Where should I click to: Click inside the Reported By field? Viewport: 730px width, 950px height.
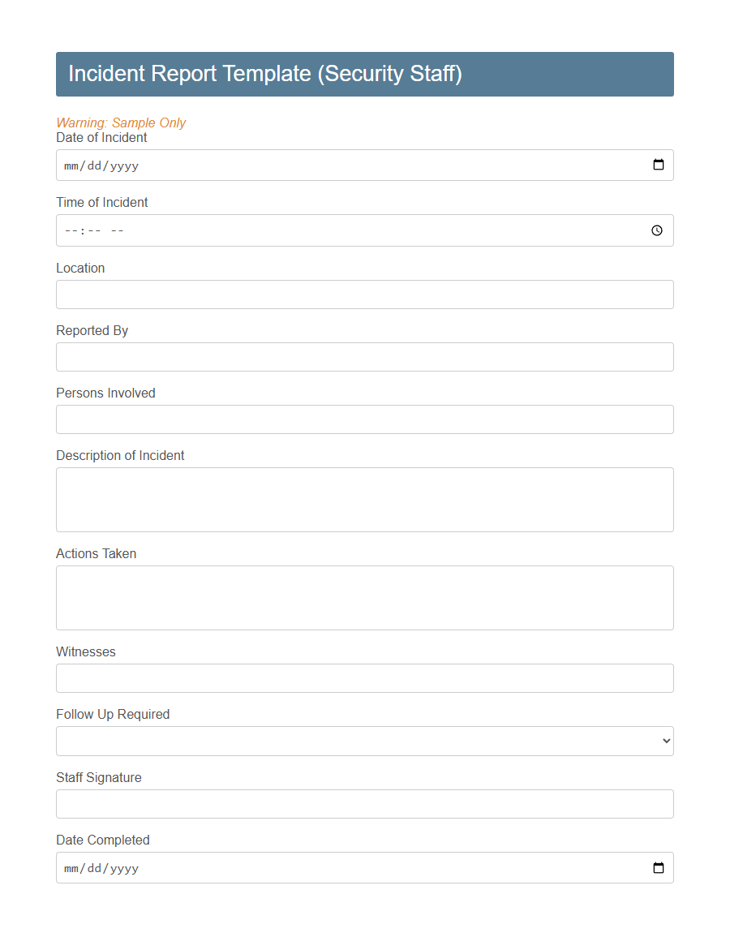tap(364, 357)
